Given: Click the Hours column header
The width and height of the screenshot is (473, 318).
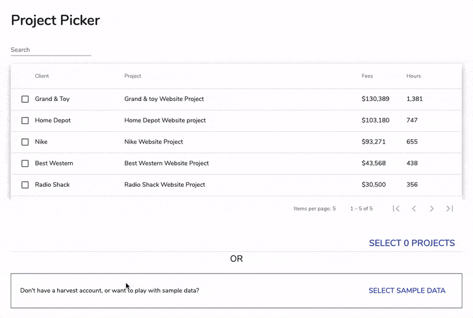Looking at the screenshot, I should [413, 76].
